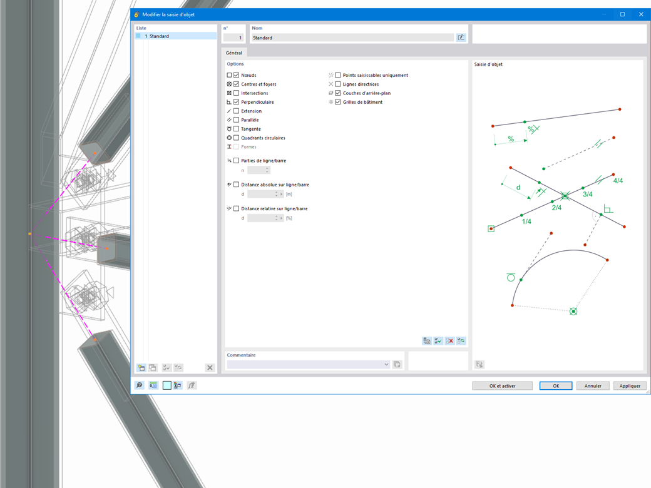Close the Modifier la saisie d'objet dialog
The height and width of the screenshot is (488, 651).
point(641,14)
